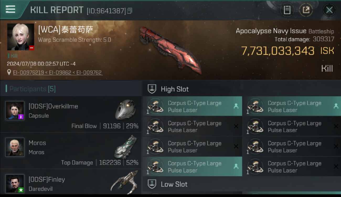
Task: Select the Moros participant entry
Action: (71, 151)
